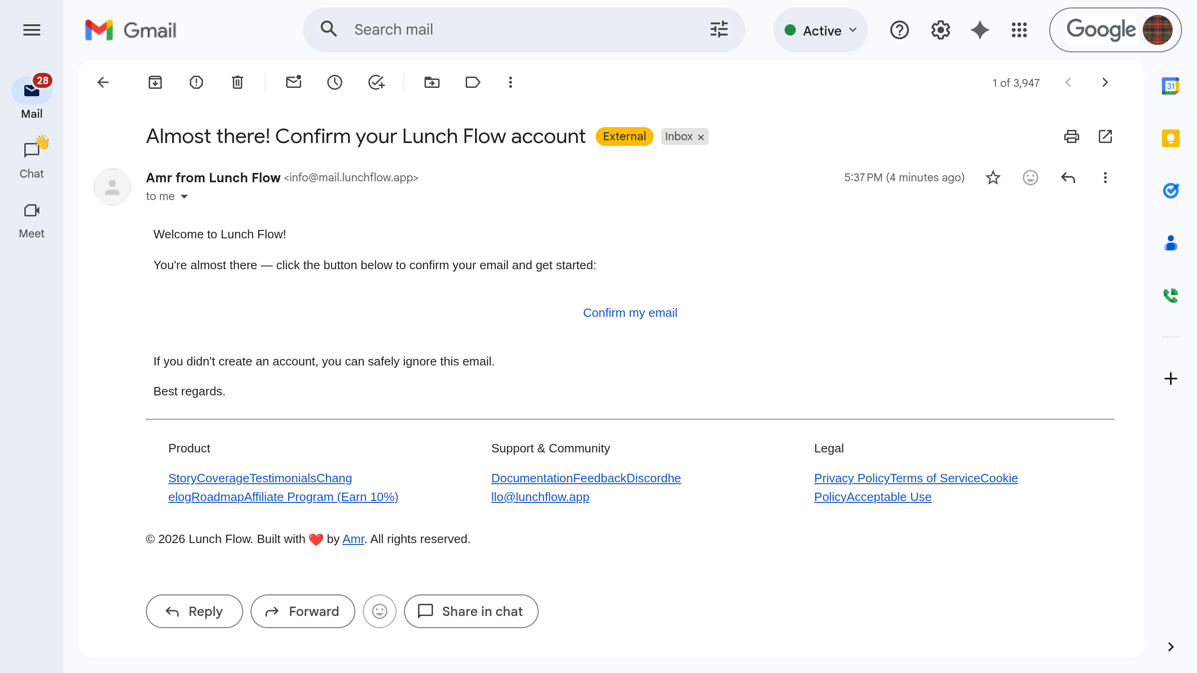Add an emoji reaction to the email
Screen dimensions: 1197x673
[x=1030, y=178]
